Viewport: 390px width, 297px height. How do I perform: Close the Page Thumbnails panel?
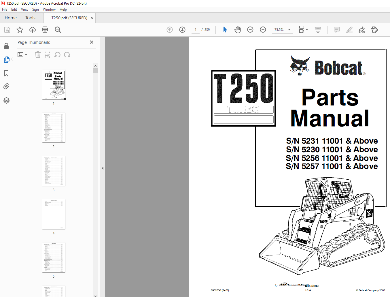tap(92, 42)
